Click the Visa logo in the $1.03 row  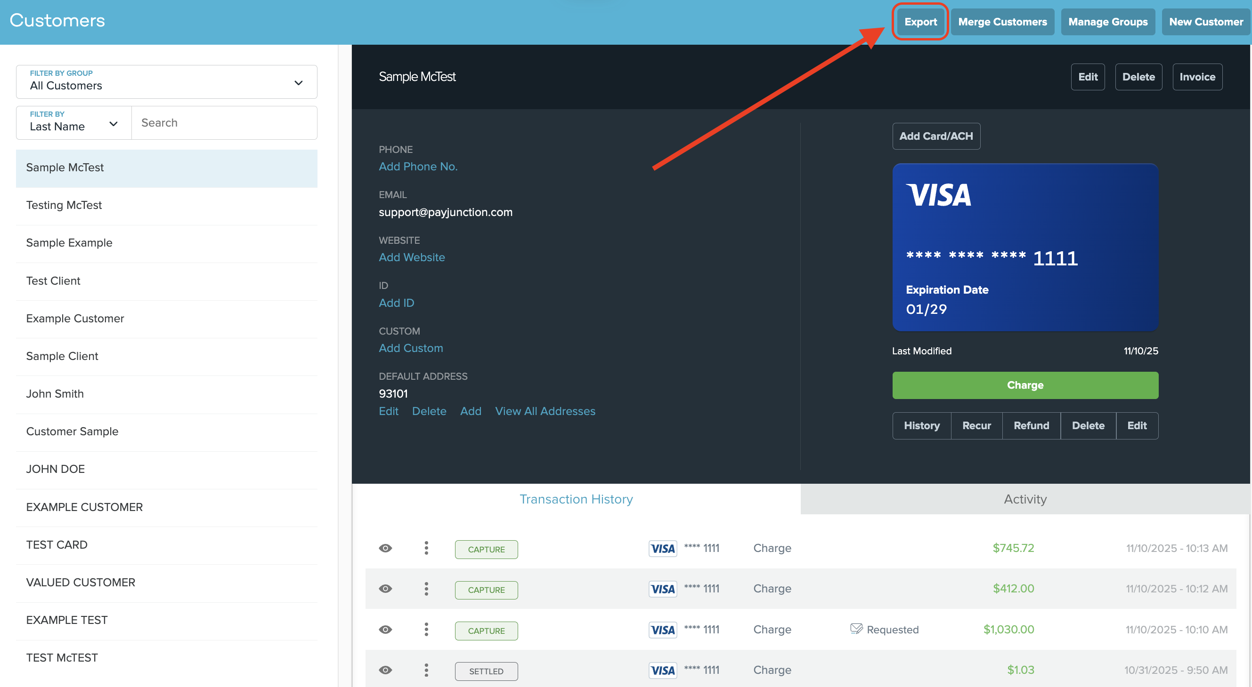(662, 671)
